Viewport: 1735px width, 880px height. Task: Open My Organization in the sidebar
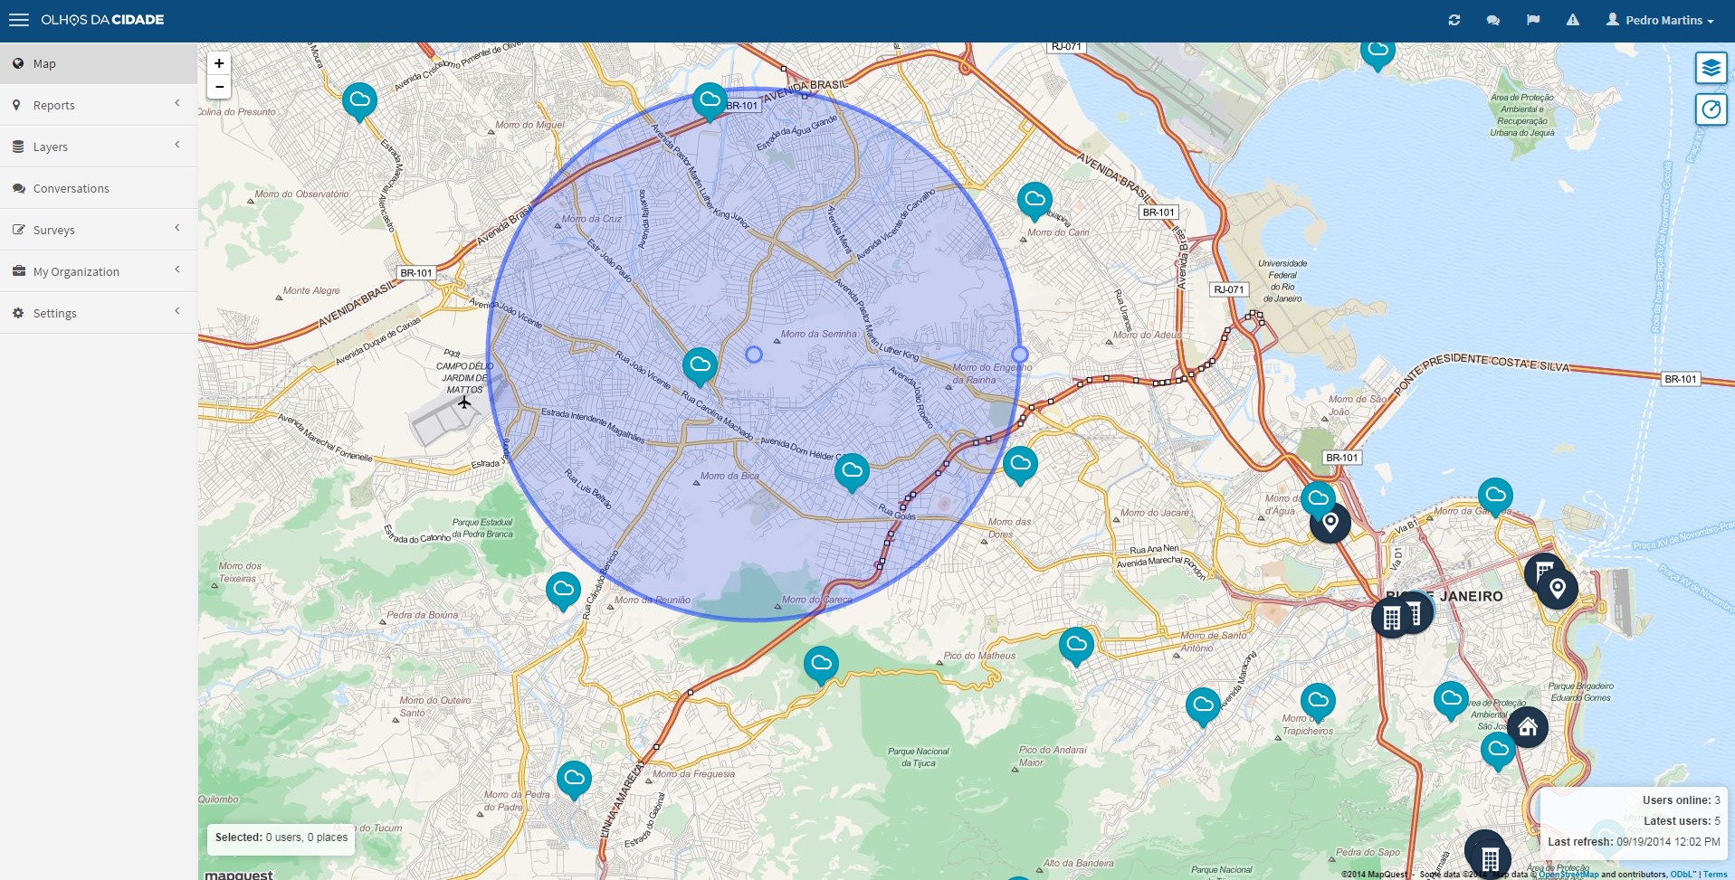(99, 271)
